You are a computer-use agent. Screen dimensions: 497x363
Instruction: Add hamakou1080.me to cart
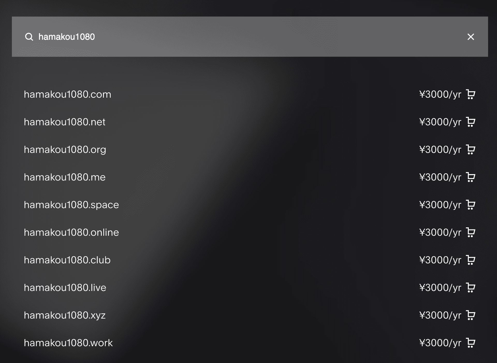click(x=470, y=177)
